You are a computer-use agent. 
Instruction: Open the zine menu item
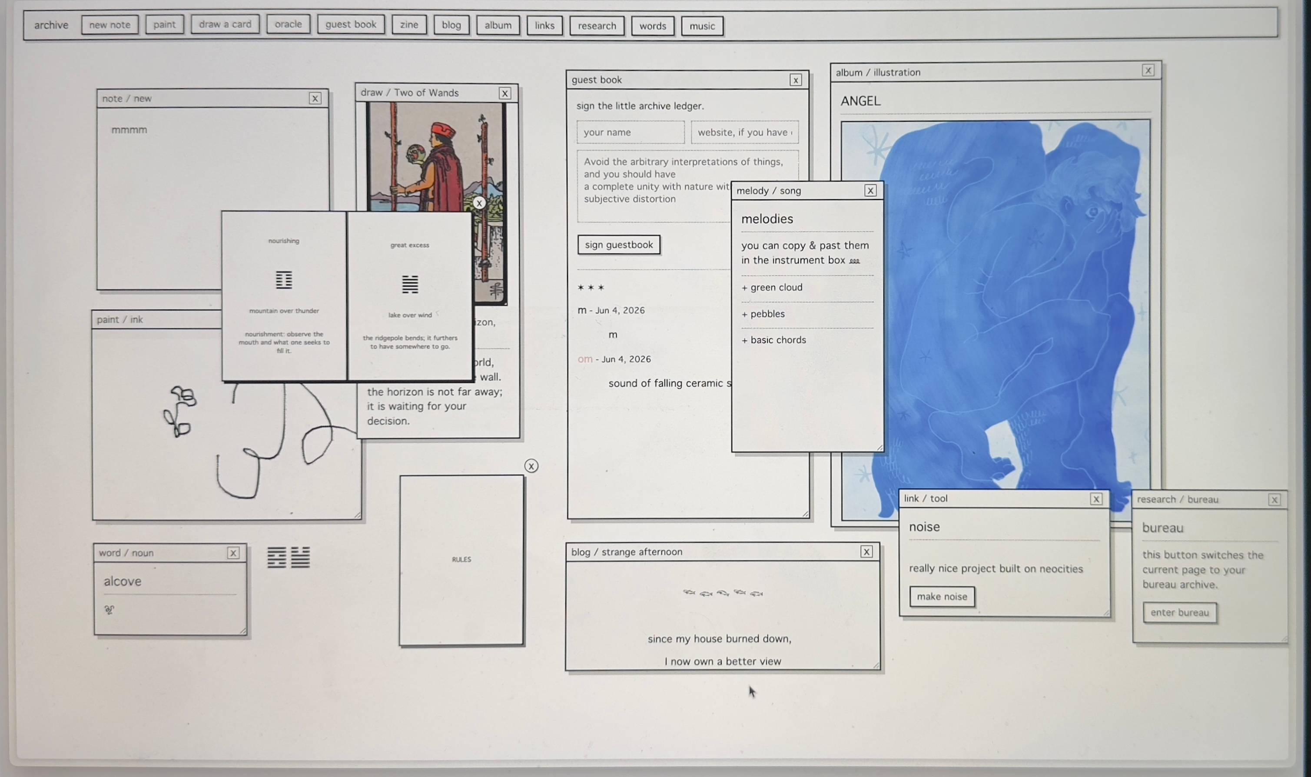[x=409, y=25]
